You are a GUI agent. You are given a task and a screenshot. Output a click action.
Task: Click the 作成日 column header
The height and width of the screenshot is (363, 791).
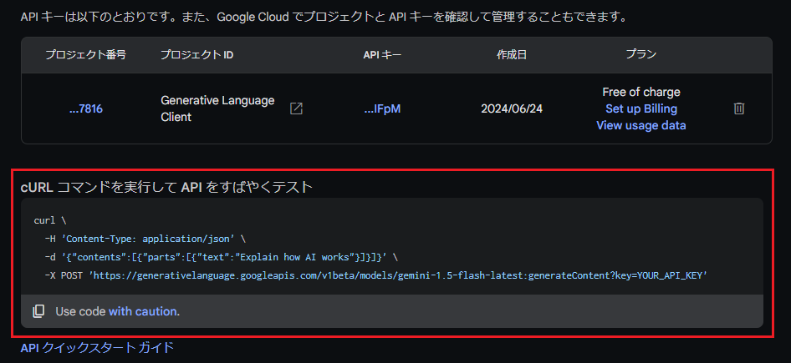[x=512, y=55]
